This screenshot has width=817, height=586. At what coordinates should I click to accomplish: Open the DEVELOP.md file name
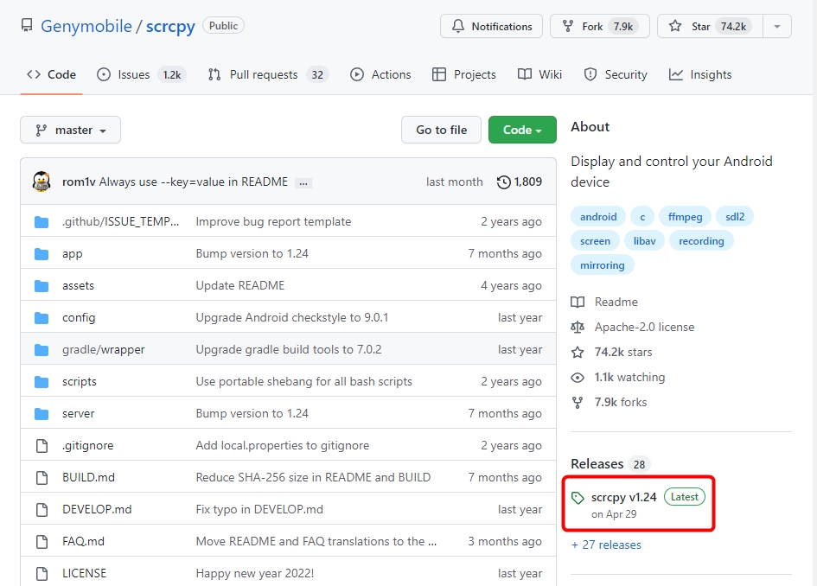pyautogui.click(x=97, y=509)
